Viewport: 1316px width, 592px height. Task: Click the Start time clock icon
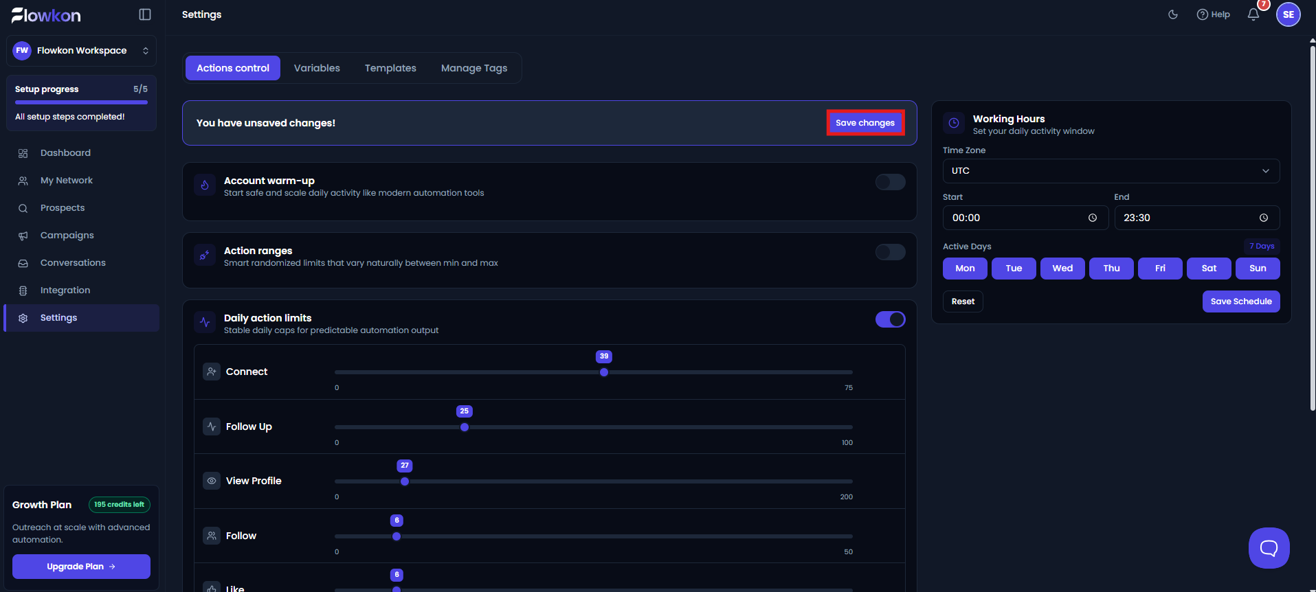(x=1093, y=218)
